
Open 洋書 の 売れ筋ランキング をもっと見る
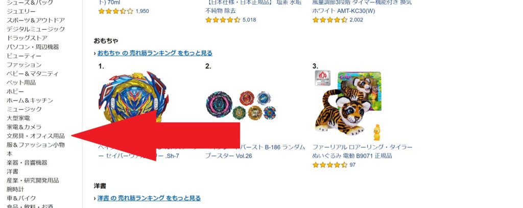pyautogui.click(x=149, y=198)
